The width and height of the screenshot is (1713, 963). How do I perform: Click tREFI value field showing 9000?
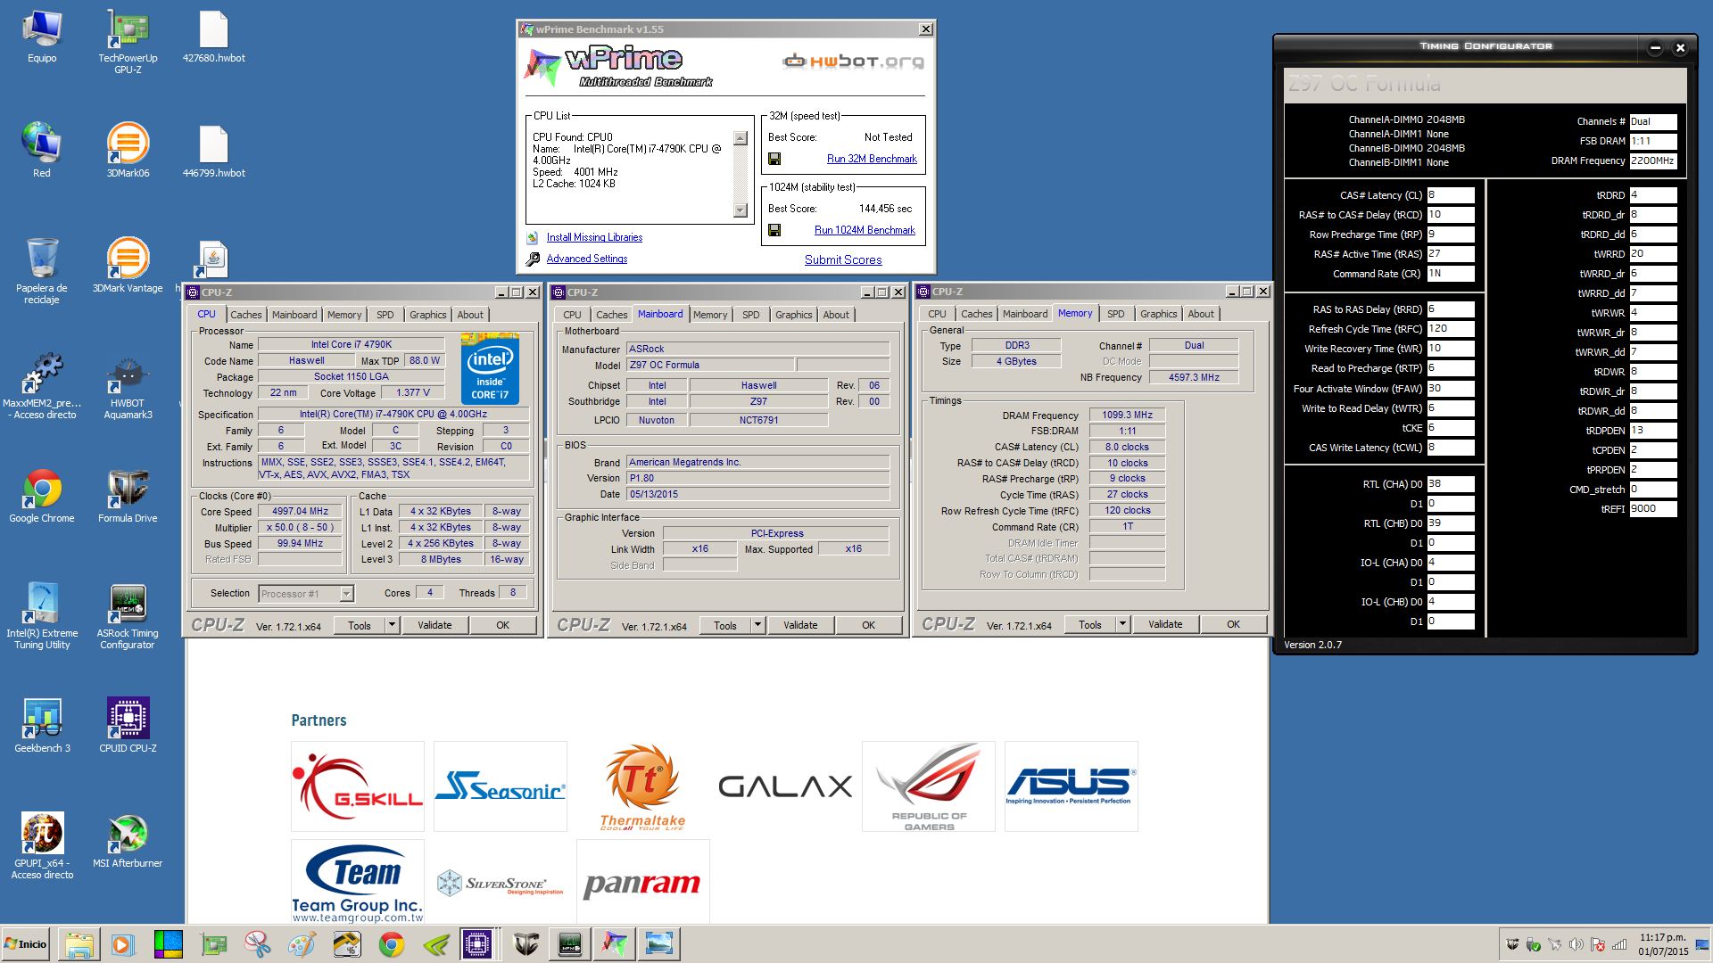pos(1653,509)
